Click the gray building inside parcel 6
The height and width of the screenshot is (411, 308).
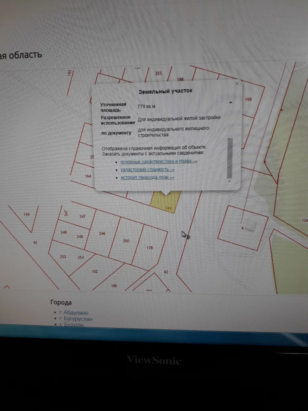[x=250, y=226]
